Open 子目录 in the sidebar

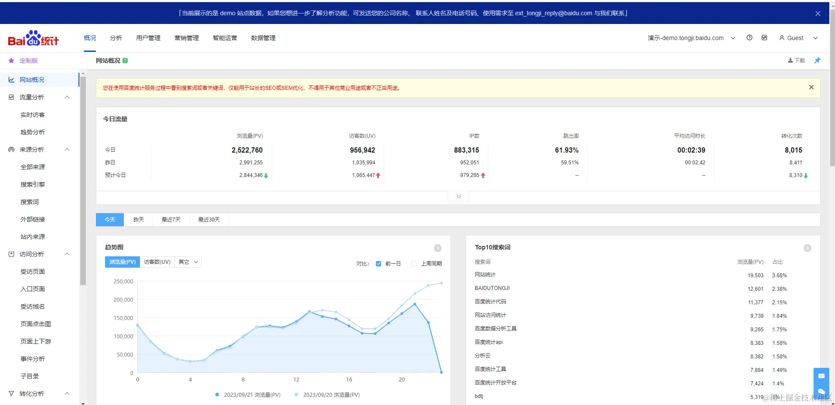pos(30,376)
